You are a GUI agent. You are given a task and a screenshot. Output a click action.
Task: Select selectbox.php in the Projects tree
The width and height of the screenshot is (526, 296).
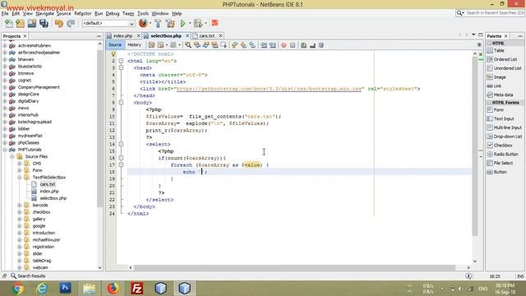pos(53,198)
